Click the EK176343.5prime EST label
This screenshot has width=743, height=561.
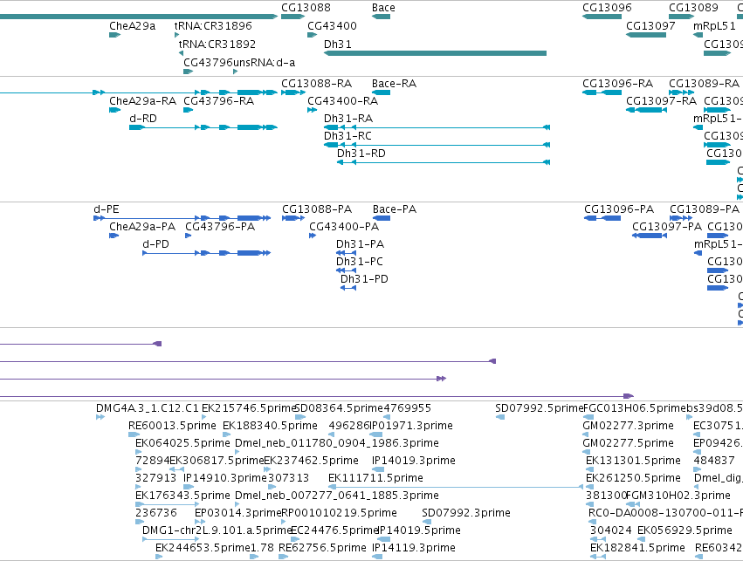(x=182, y=496)
